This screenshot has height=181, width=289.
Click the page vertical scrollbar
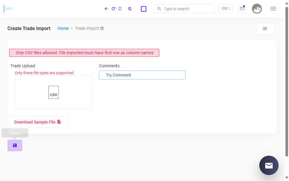coord(287,81)
